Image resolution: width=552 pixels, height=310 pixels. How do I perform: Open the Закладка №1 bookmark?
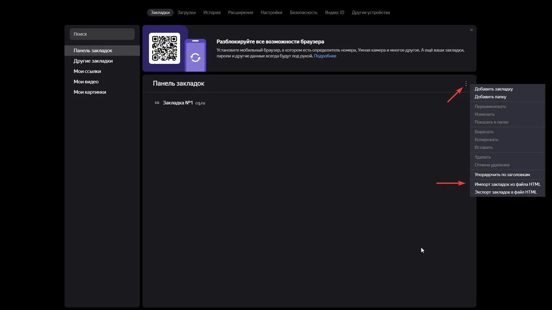tap(178, 103)
